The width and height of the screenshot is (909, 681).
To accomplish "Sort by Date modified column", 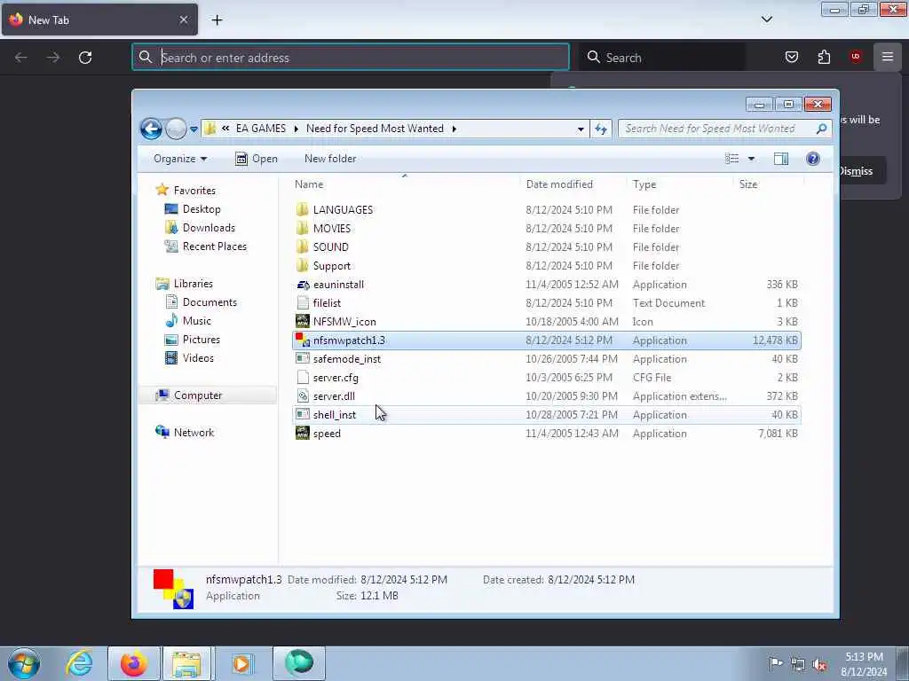I will click(573, 184).
